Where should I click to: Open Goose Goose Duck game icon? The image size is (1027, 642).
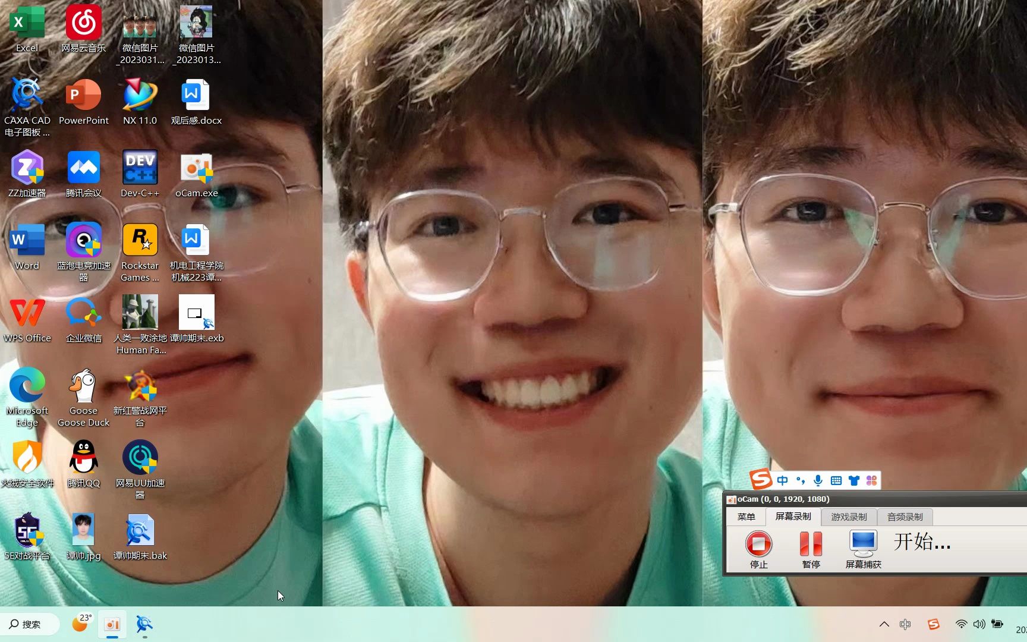pyautogui.click(x=83, y=398)
